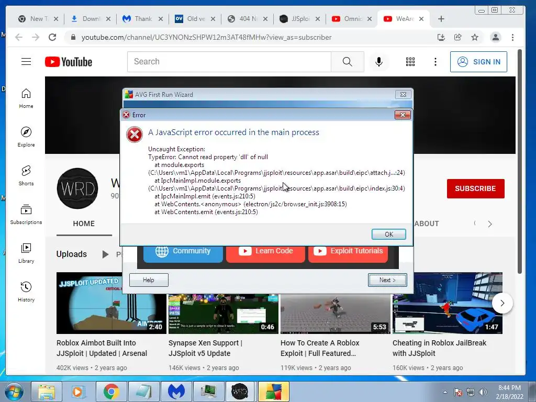Click the Chrome forward arrow
The image size is (536, 402).
point(36,37)
